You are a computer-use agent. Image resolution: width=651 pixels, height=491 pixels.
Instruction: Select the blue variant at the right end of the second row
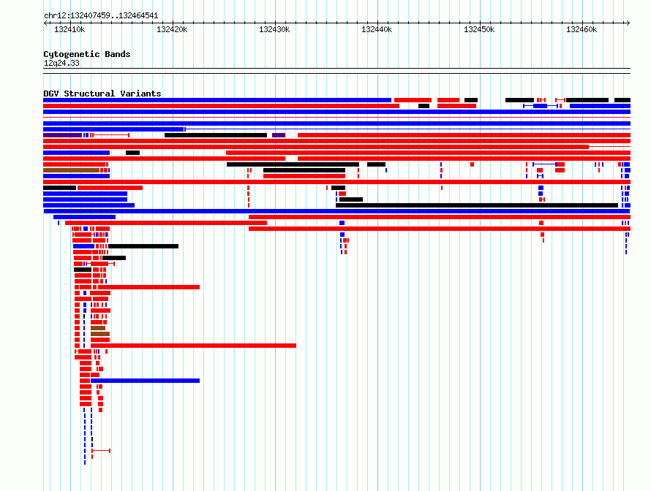(x=600, y=106)
